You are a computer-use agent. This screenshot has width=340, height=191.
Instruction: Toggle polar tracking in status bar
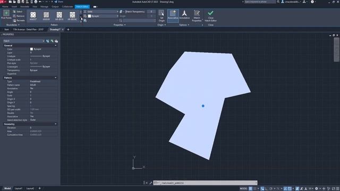pyautogui.click(x=271, y=189)
